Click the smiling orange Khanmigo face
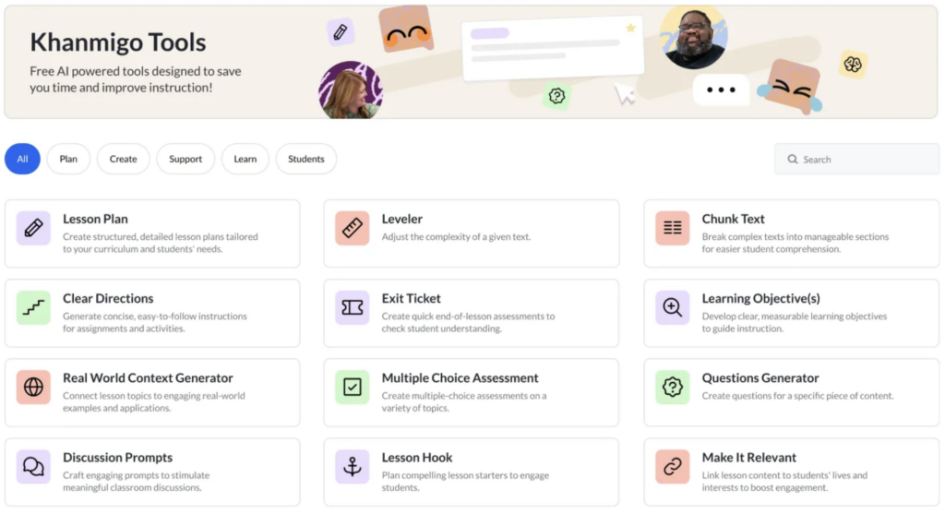Screen dimensions: 945x514 pos(406,30)
